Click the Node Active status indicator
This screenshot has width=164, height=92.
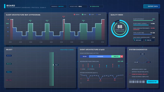click(96, 6)
